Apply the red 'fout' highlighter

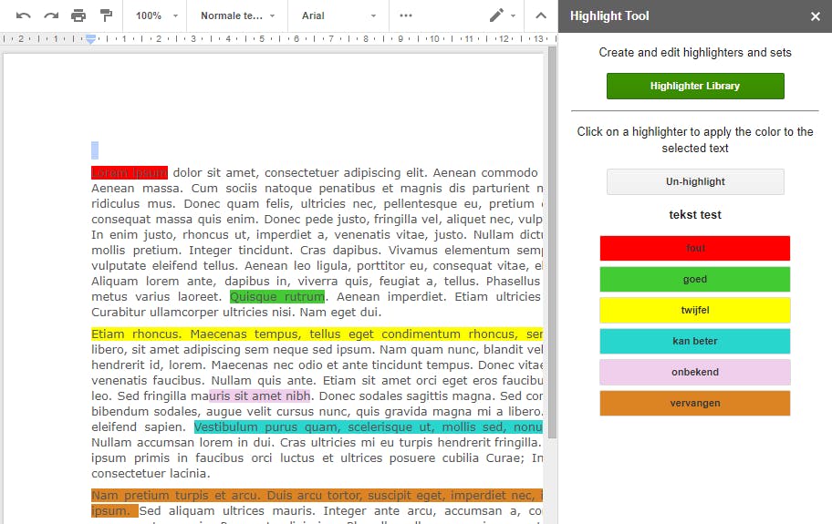click(695, 248)
